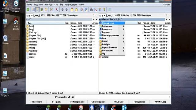Choose Корзина in the popup menu
The width and height of the screenshot is (196, 110).
pyautogui.click(x=112, y=32)
